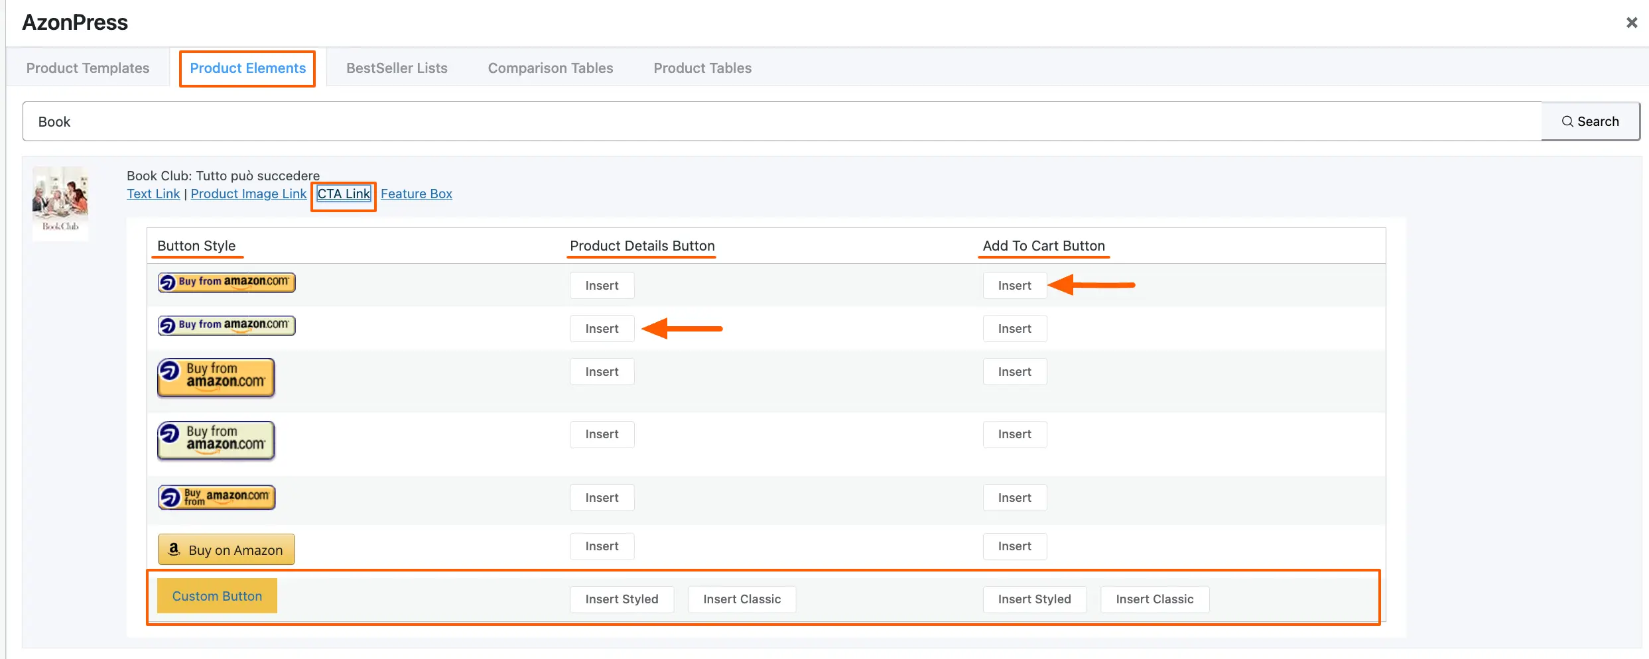This screenshot has width=1649, height=659.
Task: Select the Product Tables tab
Action: click(x=702, y=68)
